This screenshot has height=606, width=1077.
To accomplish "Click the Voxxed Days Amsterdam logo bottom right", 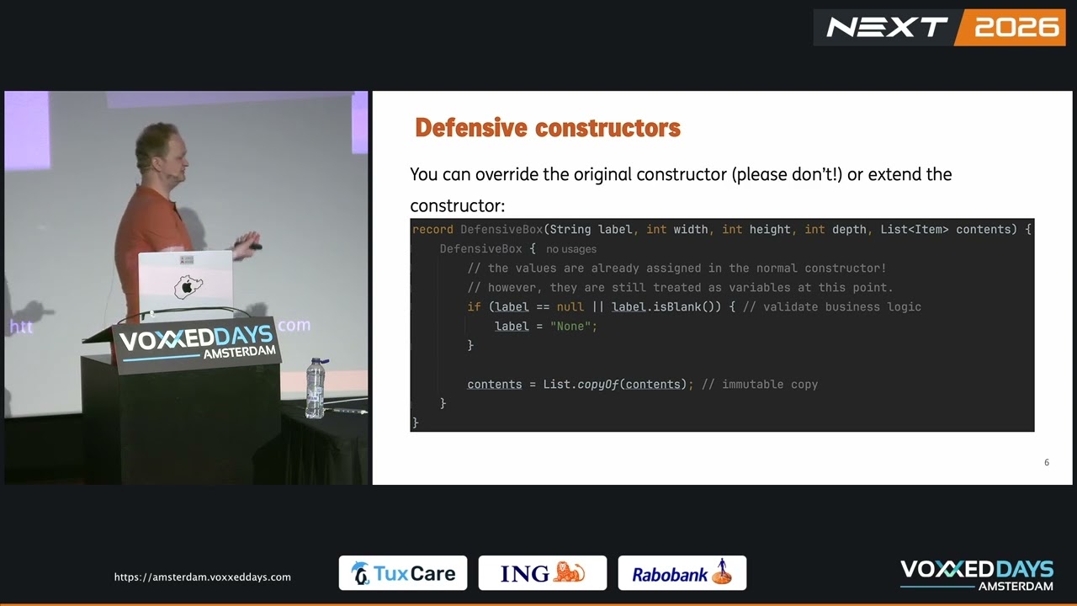I will (977, 575).
